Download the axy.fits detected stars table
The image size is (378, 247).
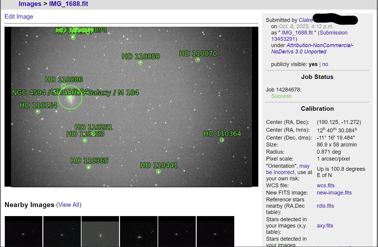click(325, 226)
